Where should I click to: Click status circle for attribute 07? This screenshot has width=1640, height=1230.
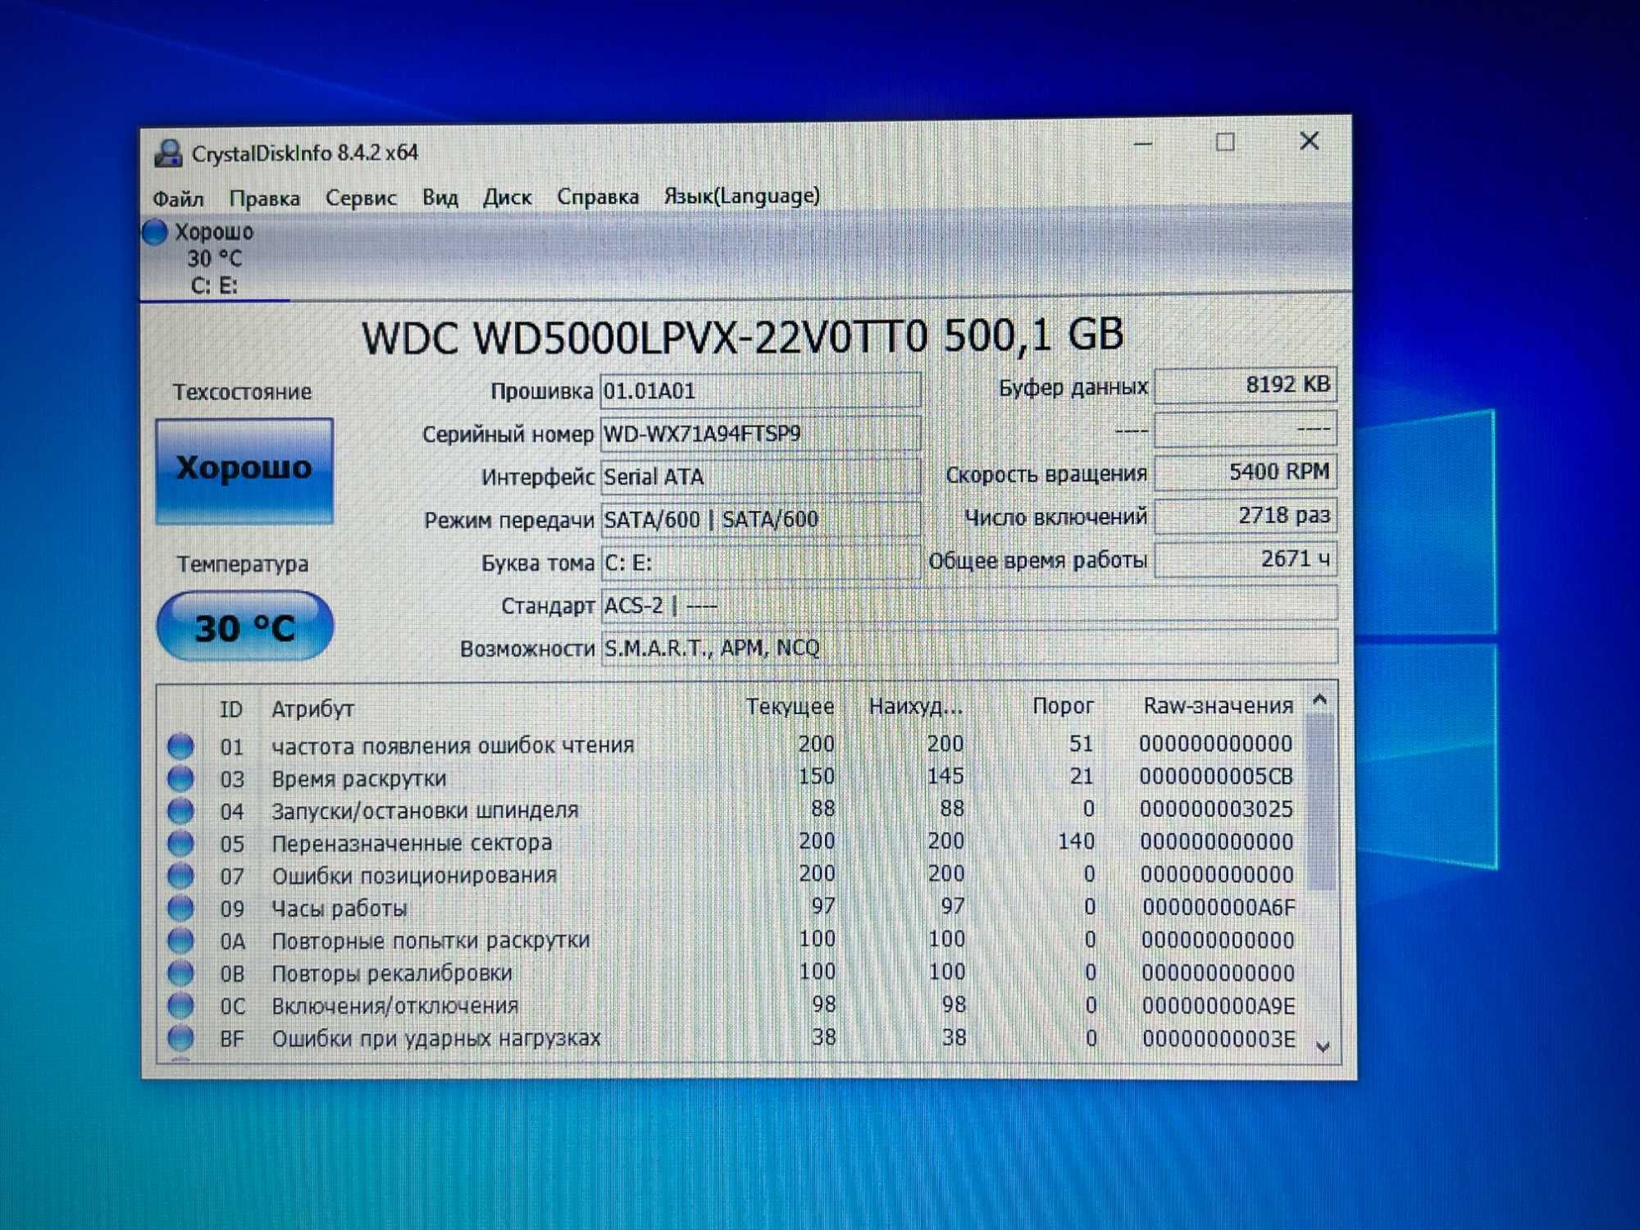[180, 876]
